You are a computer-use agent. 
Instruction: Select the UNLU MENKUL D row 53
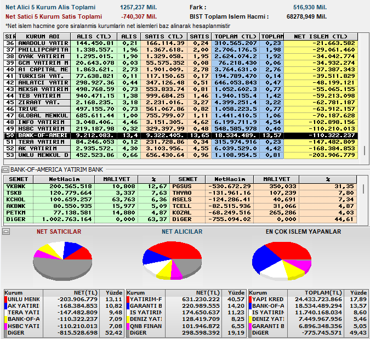pos(181,155)
